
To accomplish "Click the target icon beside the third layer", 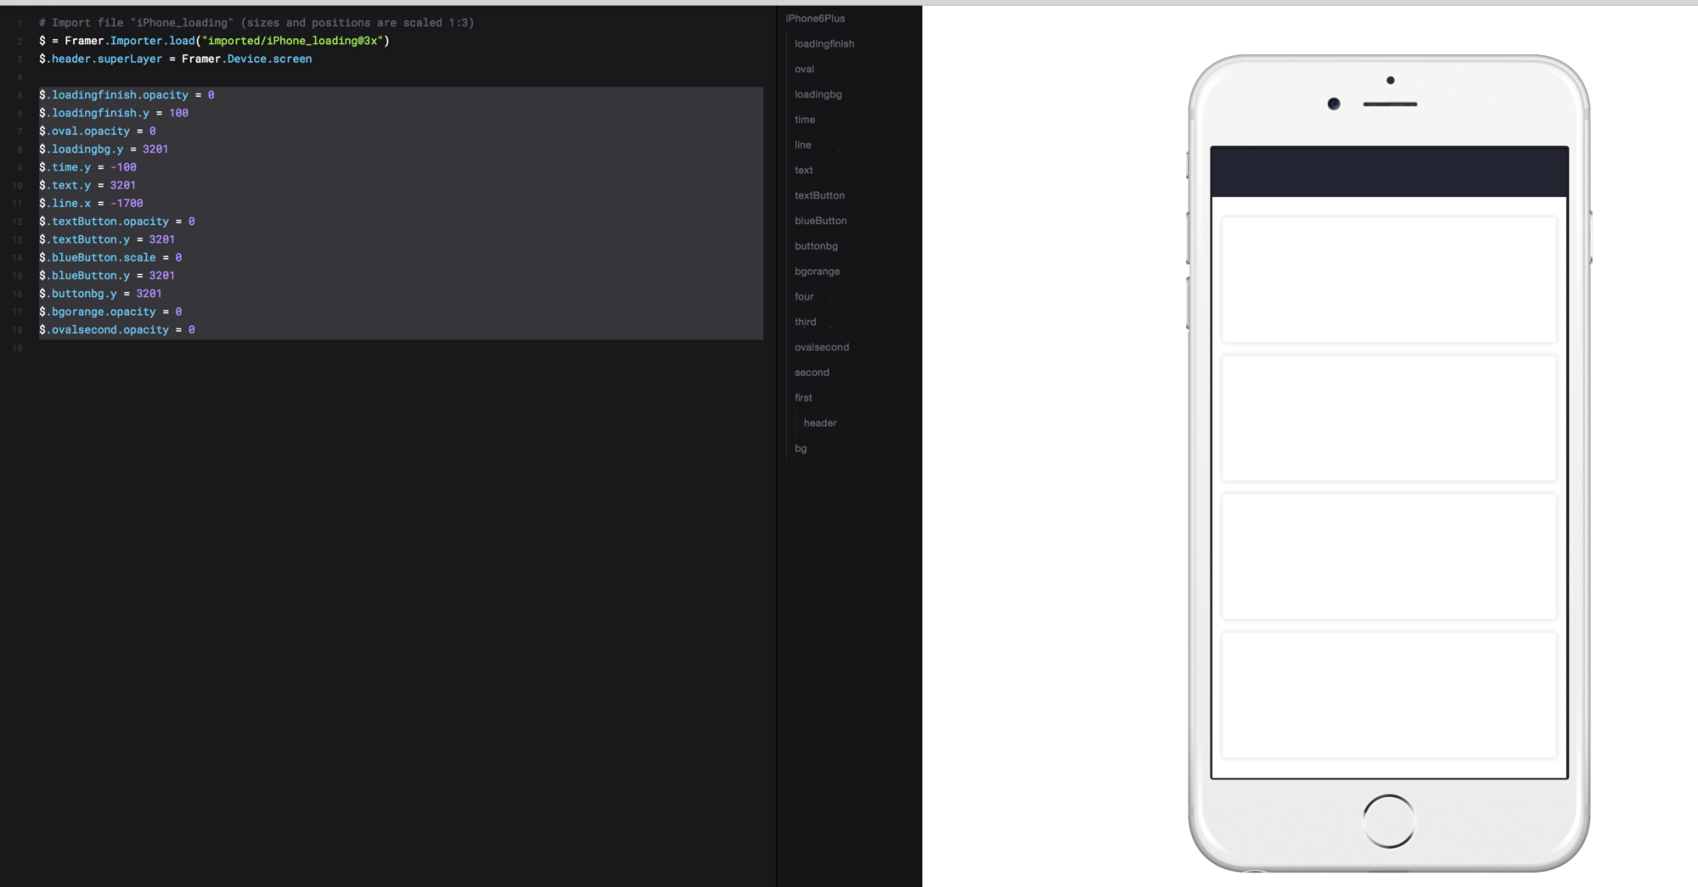I will pyautogui.click(x=831, y=326).
